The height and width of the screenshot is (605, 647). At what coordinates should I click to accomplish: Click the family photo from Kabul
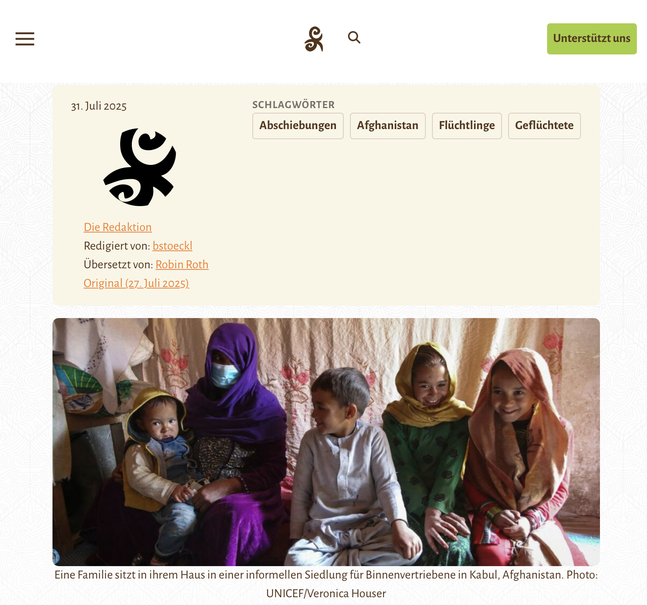326,442
